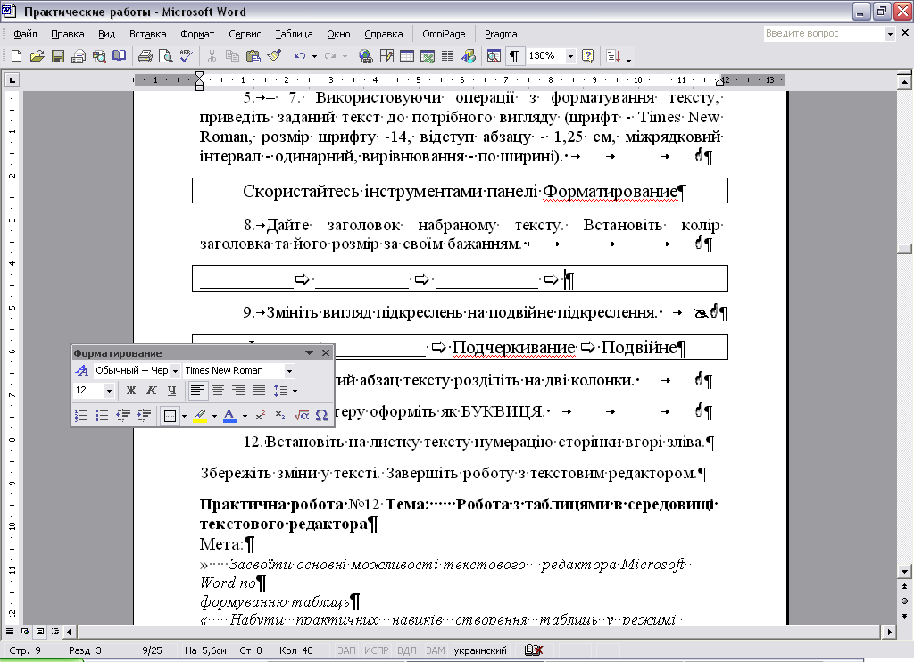The image size is (914, 662).
Task: Click the Format Painter brush icon
Action: tap(274, 56)
